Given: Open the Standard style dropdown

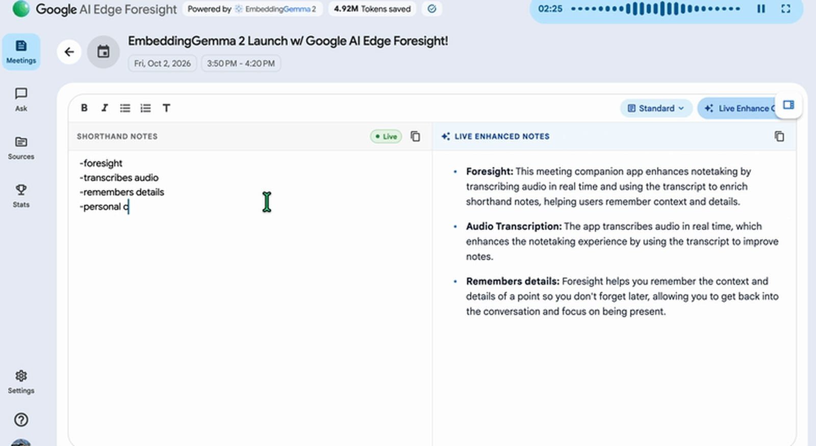Looking at the screenshot, I should tap(656, 108).
